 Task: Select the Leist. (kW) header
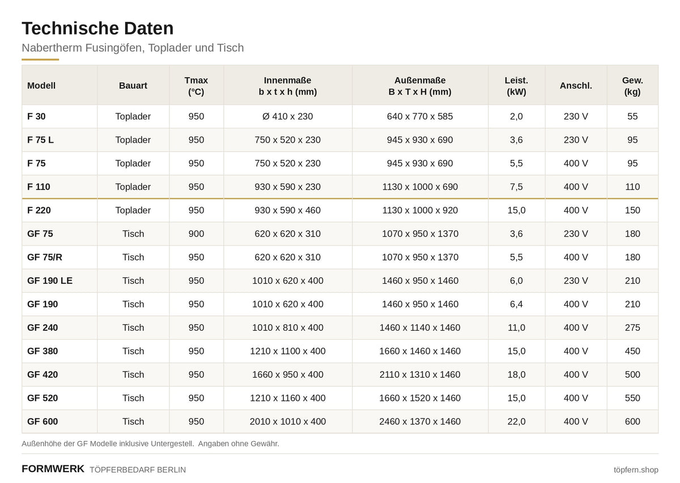pyautogui.click(x=516, y=86)
